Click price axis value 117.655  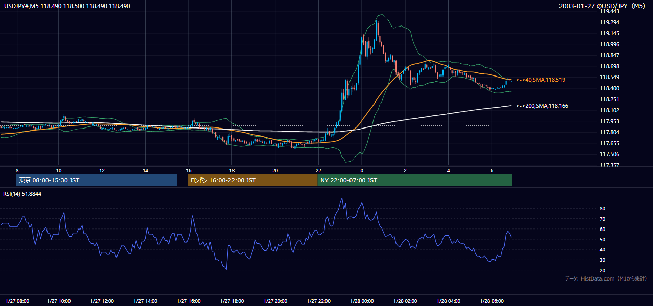610,143
